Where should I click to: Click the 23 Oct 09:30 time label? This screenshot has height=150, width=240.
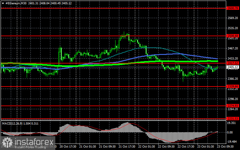tap(225, 147)
